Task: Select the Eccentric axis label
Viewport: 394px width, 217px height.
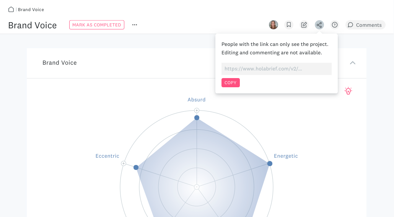Action: (107, 156)
